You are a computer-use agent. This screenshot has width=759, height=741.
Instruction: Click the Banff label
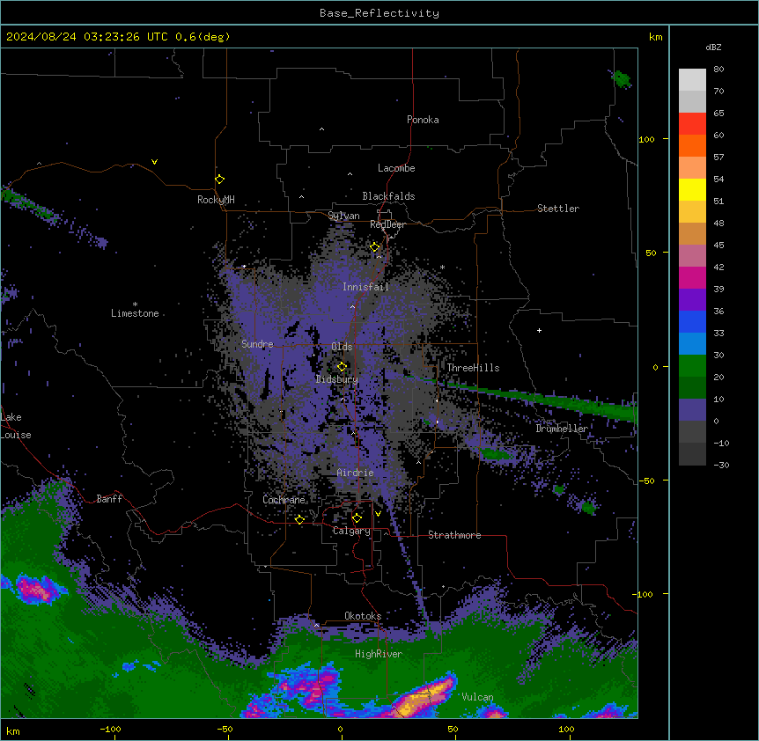109,499
